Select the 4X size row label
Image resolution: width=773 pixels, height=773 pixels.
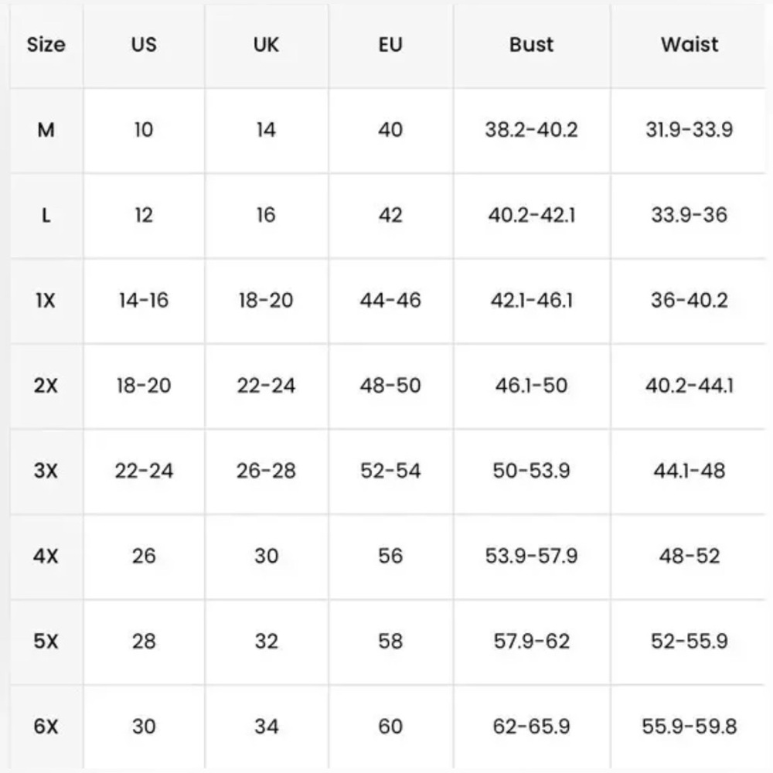click(x=46, y=556)
